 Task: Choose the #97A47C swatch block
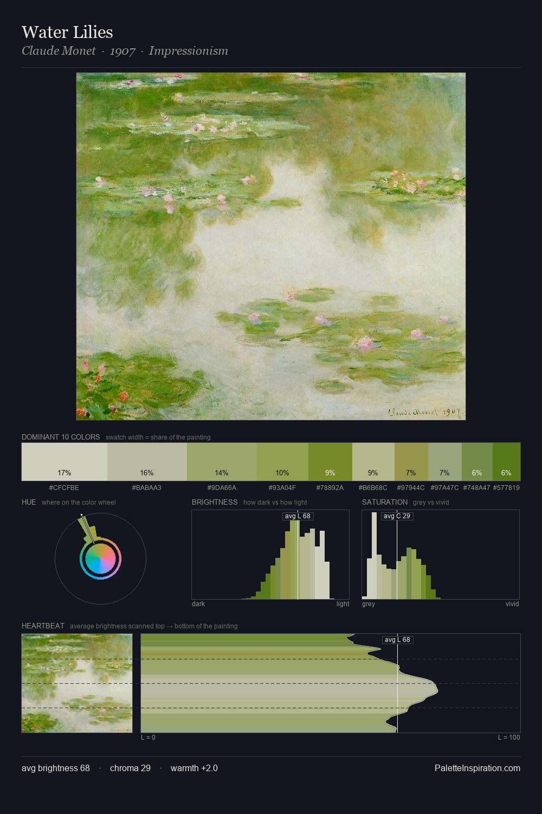pos(444,462)
